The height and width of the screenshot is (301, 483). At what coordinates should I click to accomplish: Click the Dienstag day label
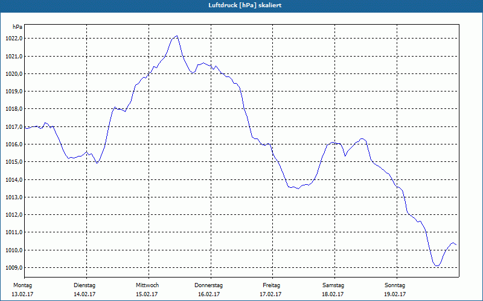coord(85,285)
